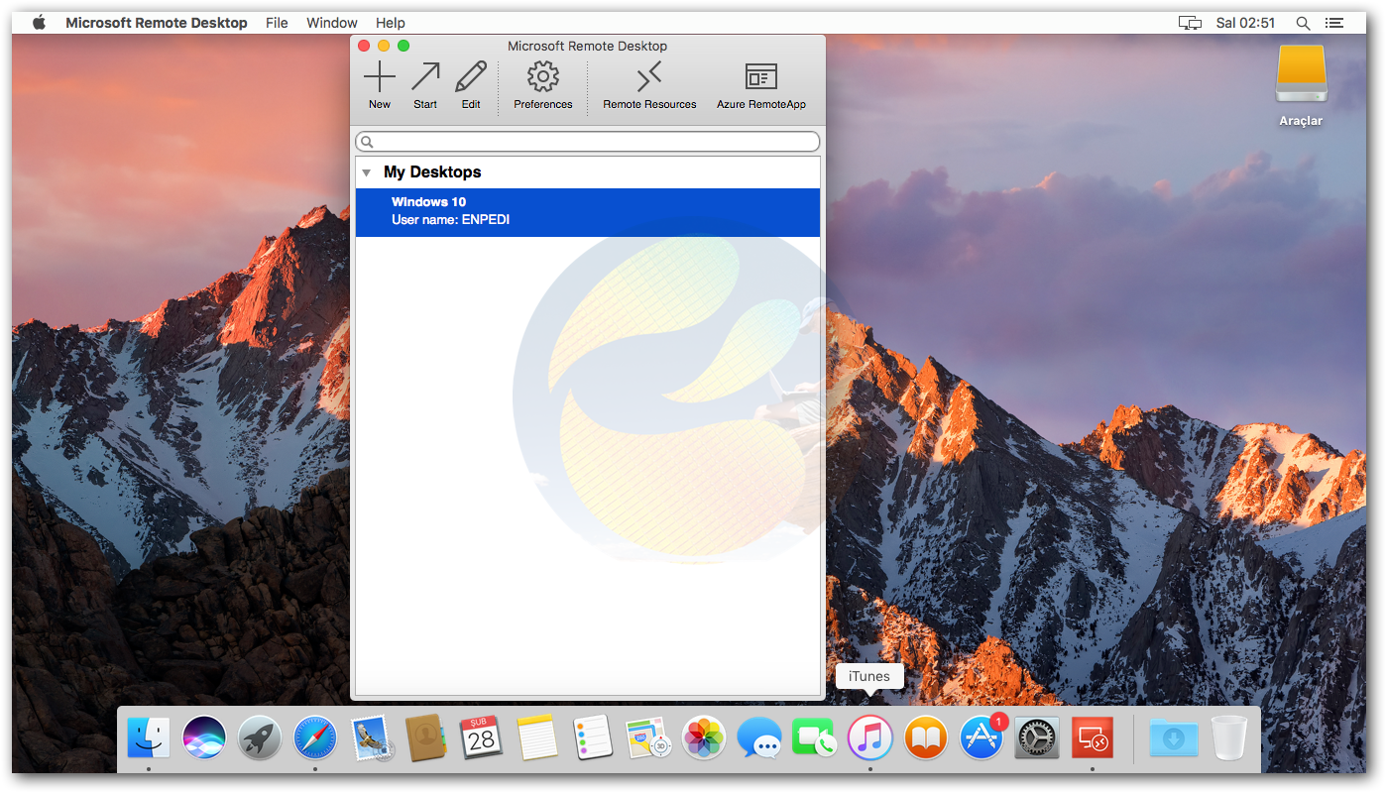Open Launchpad rocket in Dock
Viewport: 1386px width, 793px height.
pos(260,738)
